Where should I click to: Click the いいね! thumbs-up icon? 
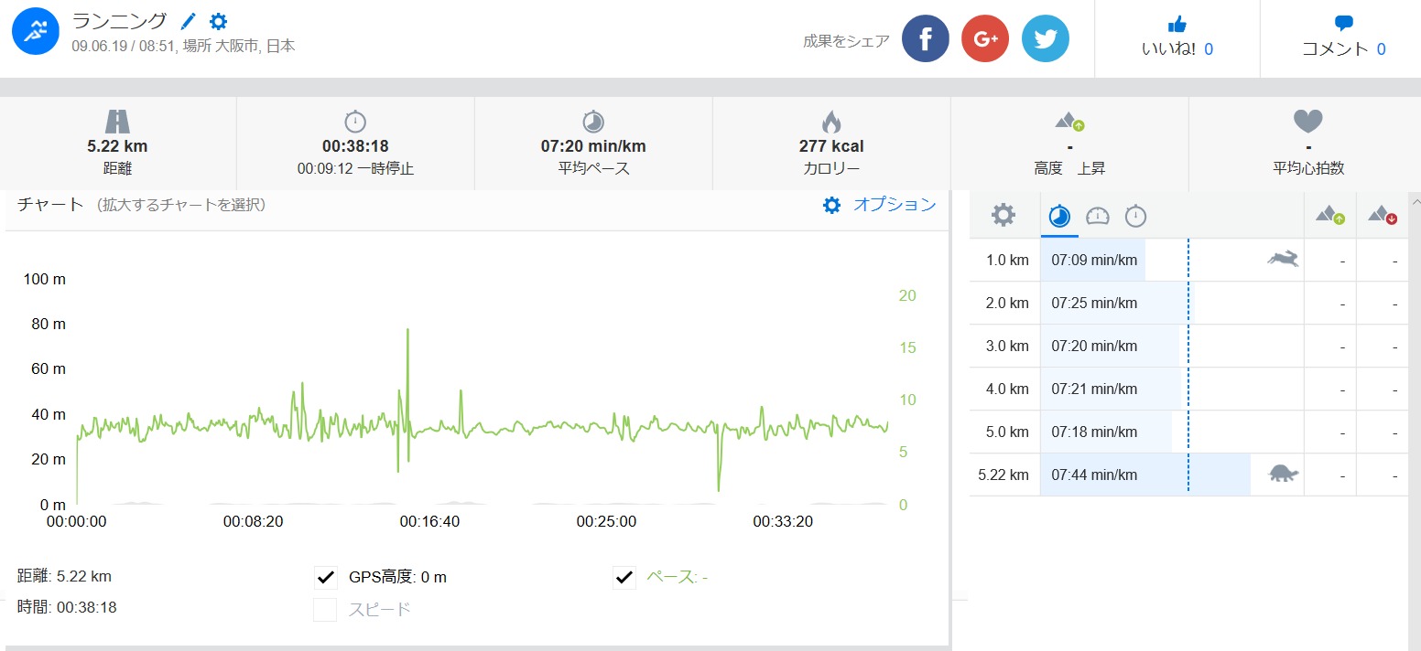(1177, 25)
